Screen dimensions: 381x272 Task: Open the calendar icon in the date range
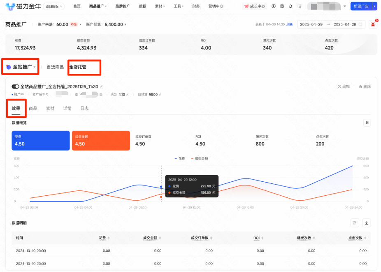pos(360,24)
